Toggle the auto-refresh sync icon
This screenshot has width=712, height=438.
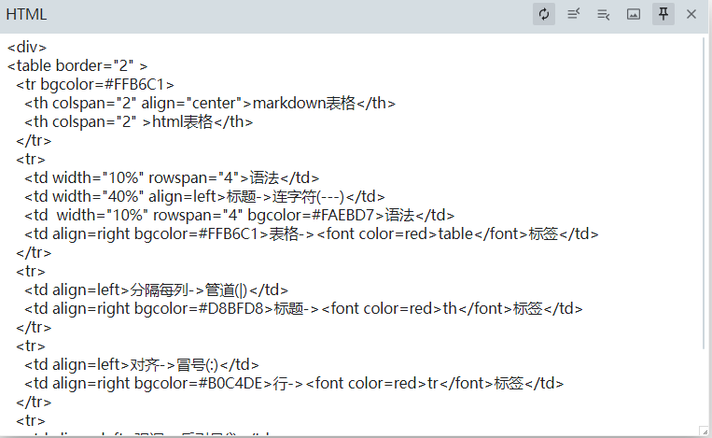pyautogui.click(x=544, y=14)
